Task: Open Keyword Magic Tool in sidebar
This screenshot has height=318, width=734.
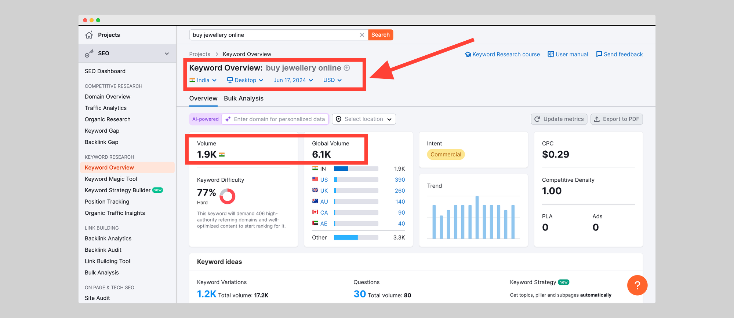Action: [111, 179]
